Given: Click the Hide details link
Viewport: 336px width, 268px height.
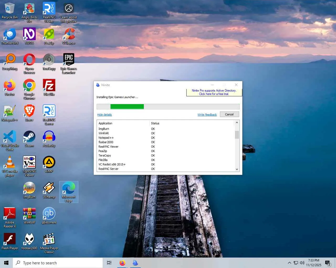Looking at the screenshot, I should point(104,115).
